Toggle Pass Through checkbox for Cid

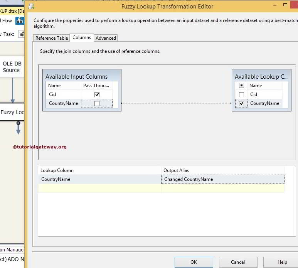point(97,94)
